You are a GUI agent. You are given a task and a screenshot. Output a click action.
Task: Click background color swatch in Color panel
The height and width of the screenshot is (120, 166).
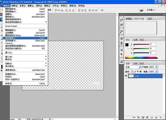pos(129,47)
